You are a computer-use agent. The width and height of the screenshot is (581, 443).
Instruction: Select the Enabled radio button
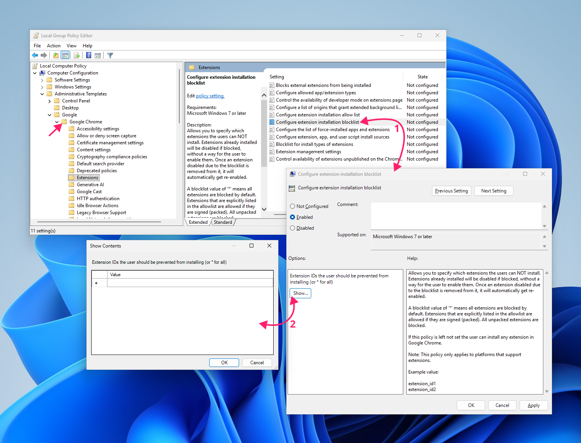click(x=293, y=217)
